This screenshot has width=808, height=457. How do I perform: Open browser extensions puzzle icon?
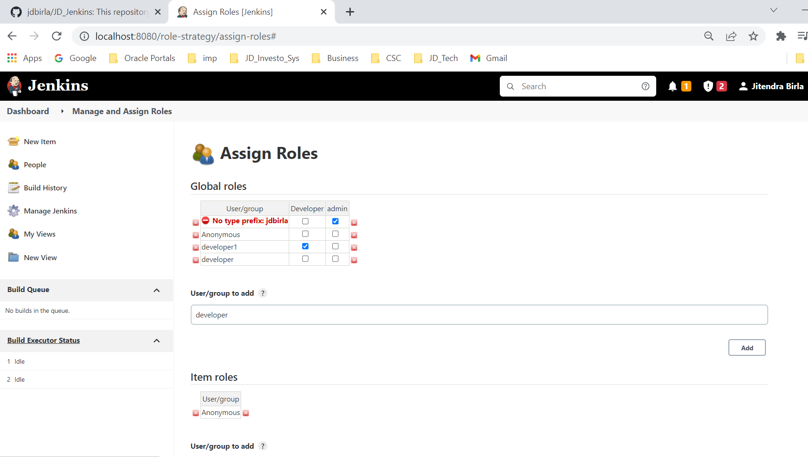click(781, 36)
